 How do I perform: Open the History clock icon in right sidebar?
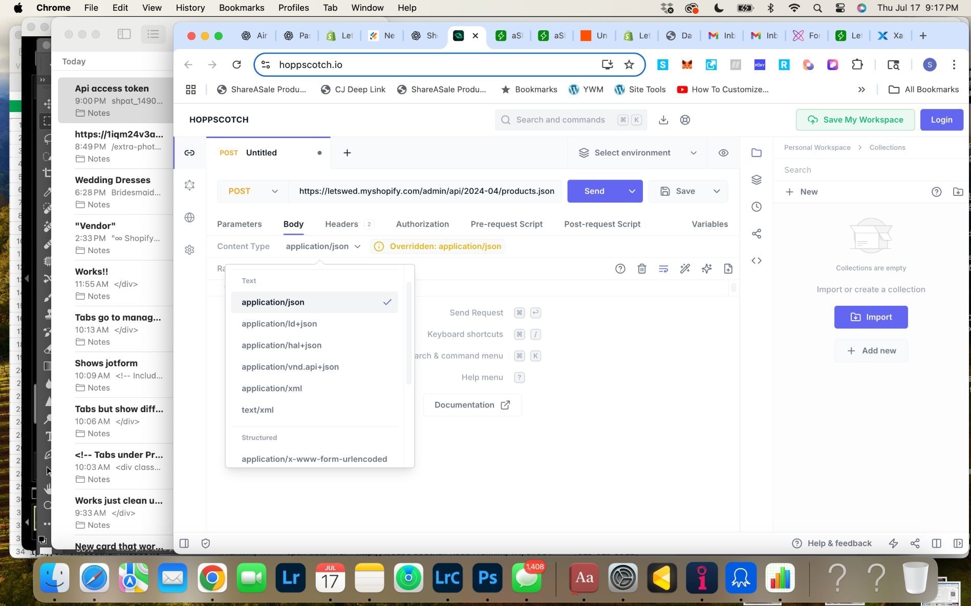coord(756,207)
